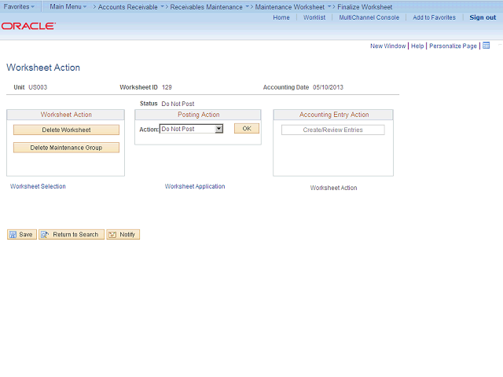Click the Notify envelope icon
Image resolution: width=503 pixels, height=377 pixels.
(x=112, y=235)
